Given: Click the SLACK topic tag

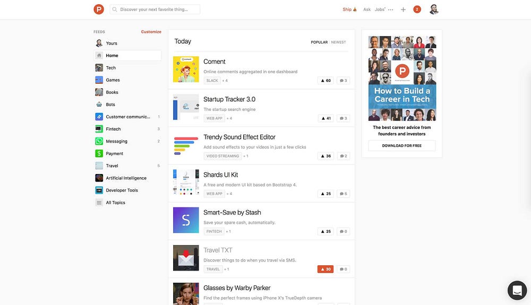Looking at the screenshot, I should click(212, 81).
